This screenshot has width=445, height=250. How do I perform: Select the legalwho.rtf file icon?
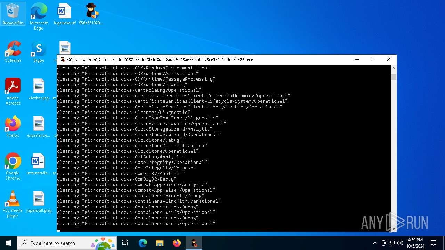coord(65,14)
